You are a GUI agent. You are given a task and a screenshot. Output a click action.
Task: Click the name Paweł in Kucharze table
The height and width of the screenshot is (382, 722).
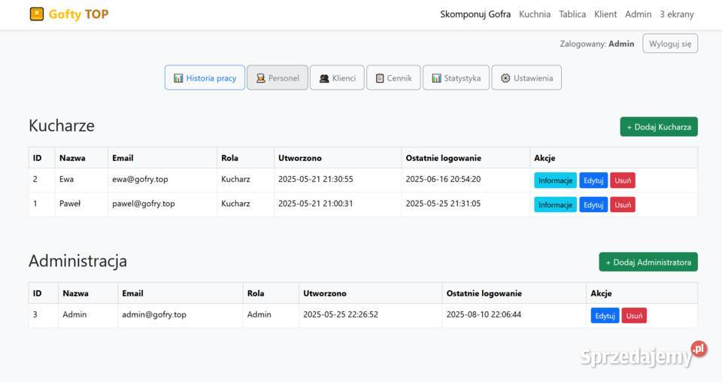pyautogui.click(x=70, y=204)
